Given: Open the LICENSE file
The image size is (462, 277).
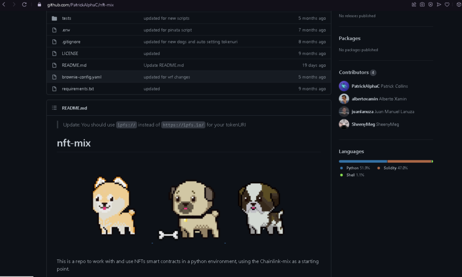Looking at the screenshot, I should point(70,54).
